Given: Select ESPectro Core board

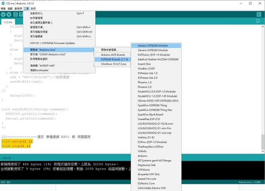Looking at the screenshot, I should (x=156, y=183).
